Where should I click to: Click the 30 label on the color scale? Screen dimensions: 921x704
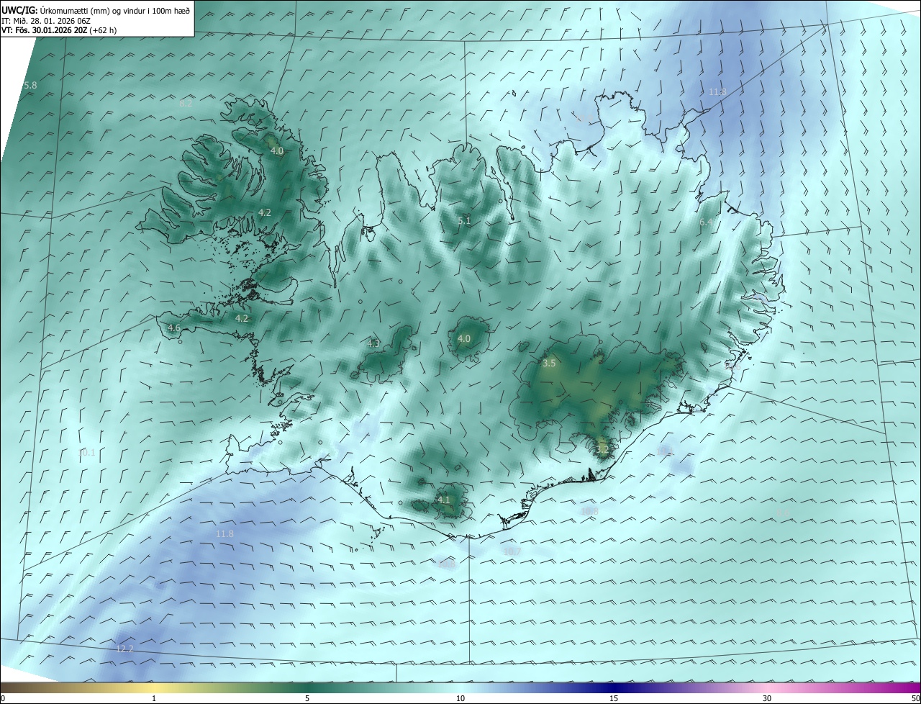tap(767, 698)
